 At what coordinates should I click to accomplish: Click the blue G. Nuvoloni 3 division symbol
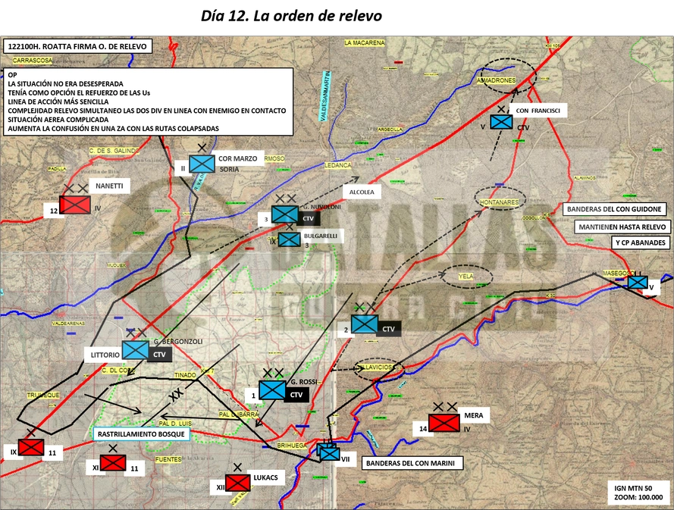[284, 214]
